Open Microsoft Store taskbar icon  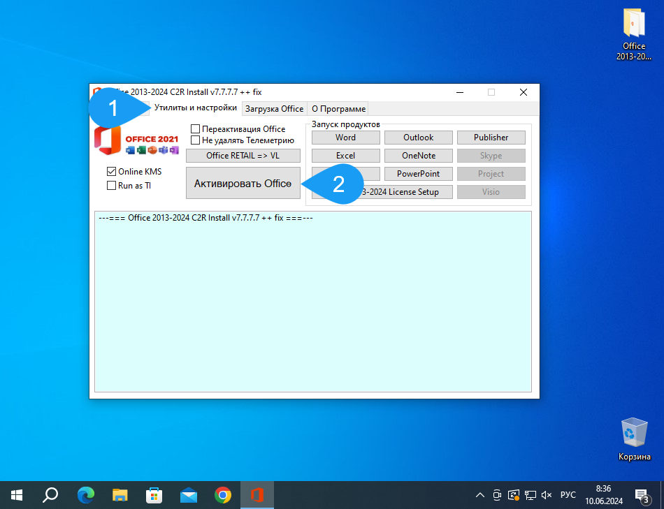pyautogui.click(x=154, y=495)
